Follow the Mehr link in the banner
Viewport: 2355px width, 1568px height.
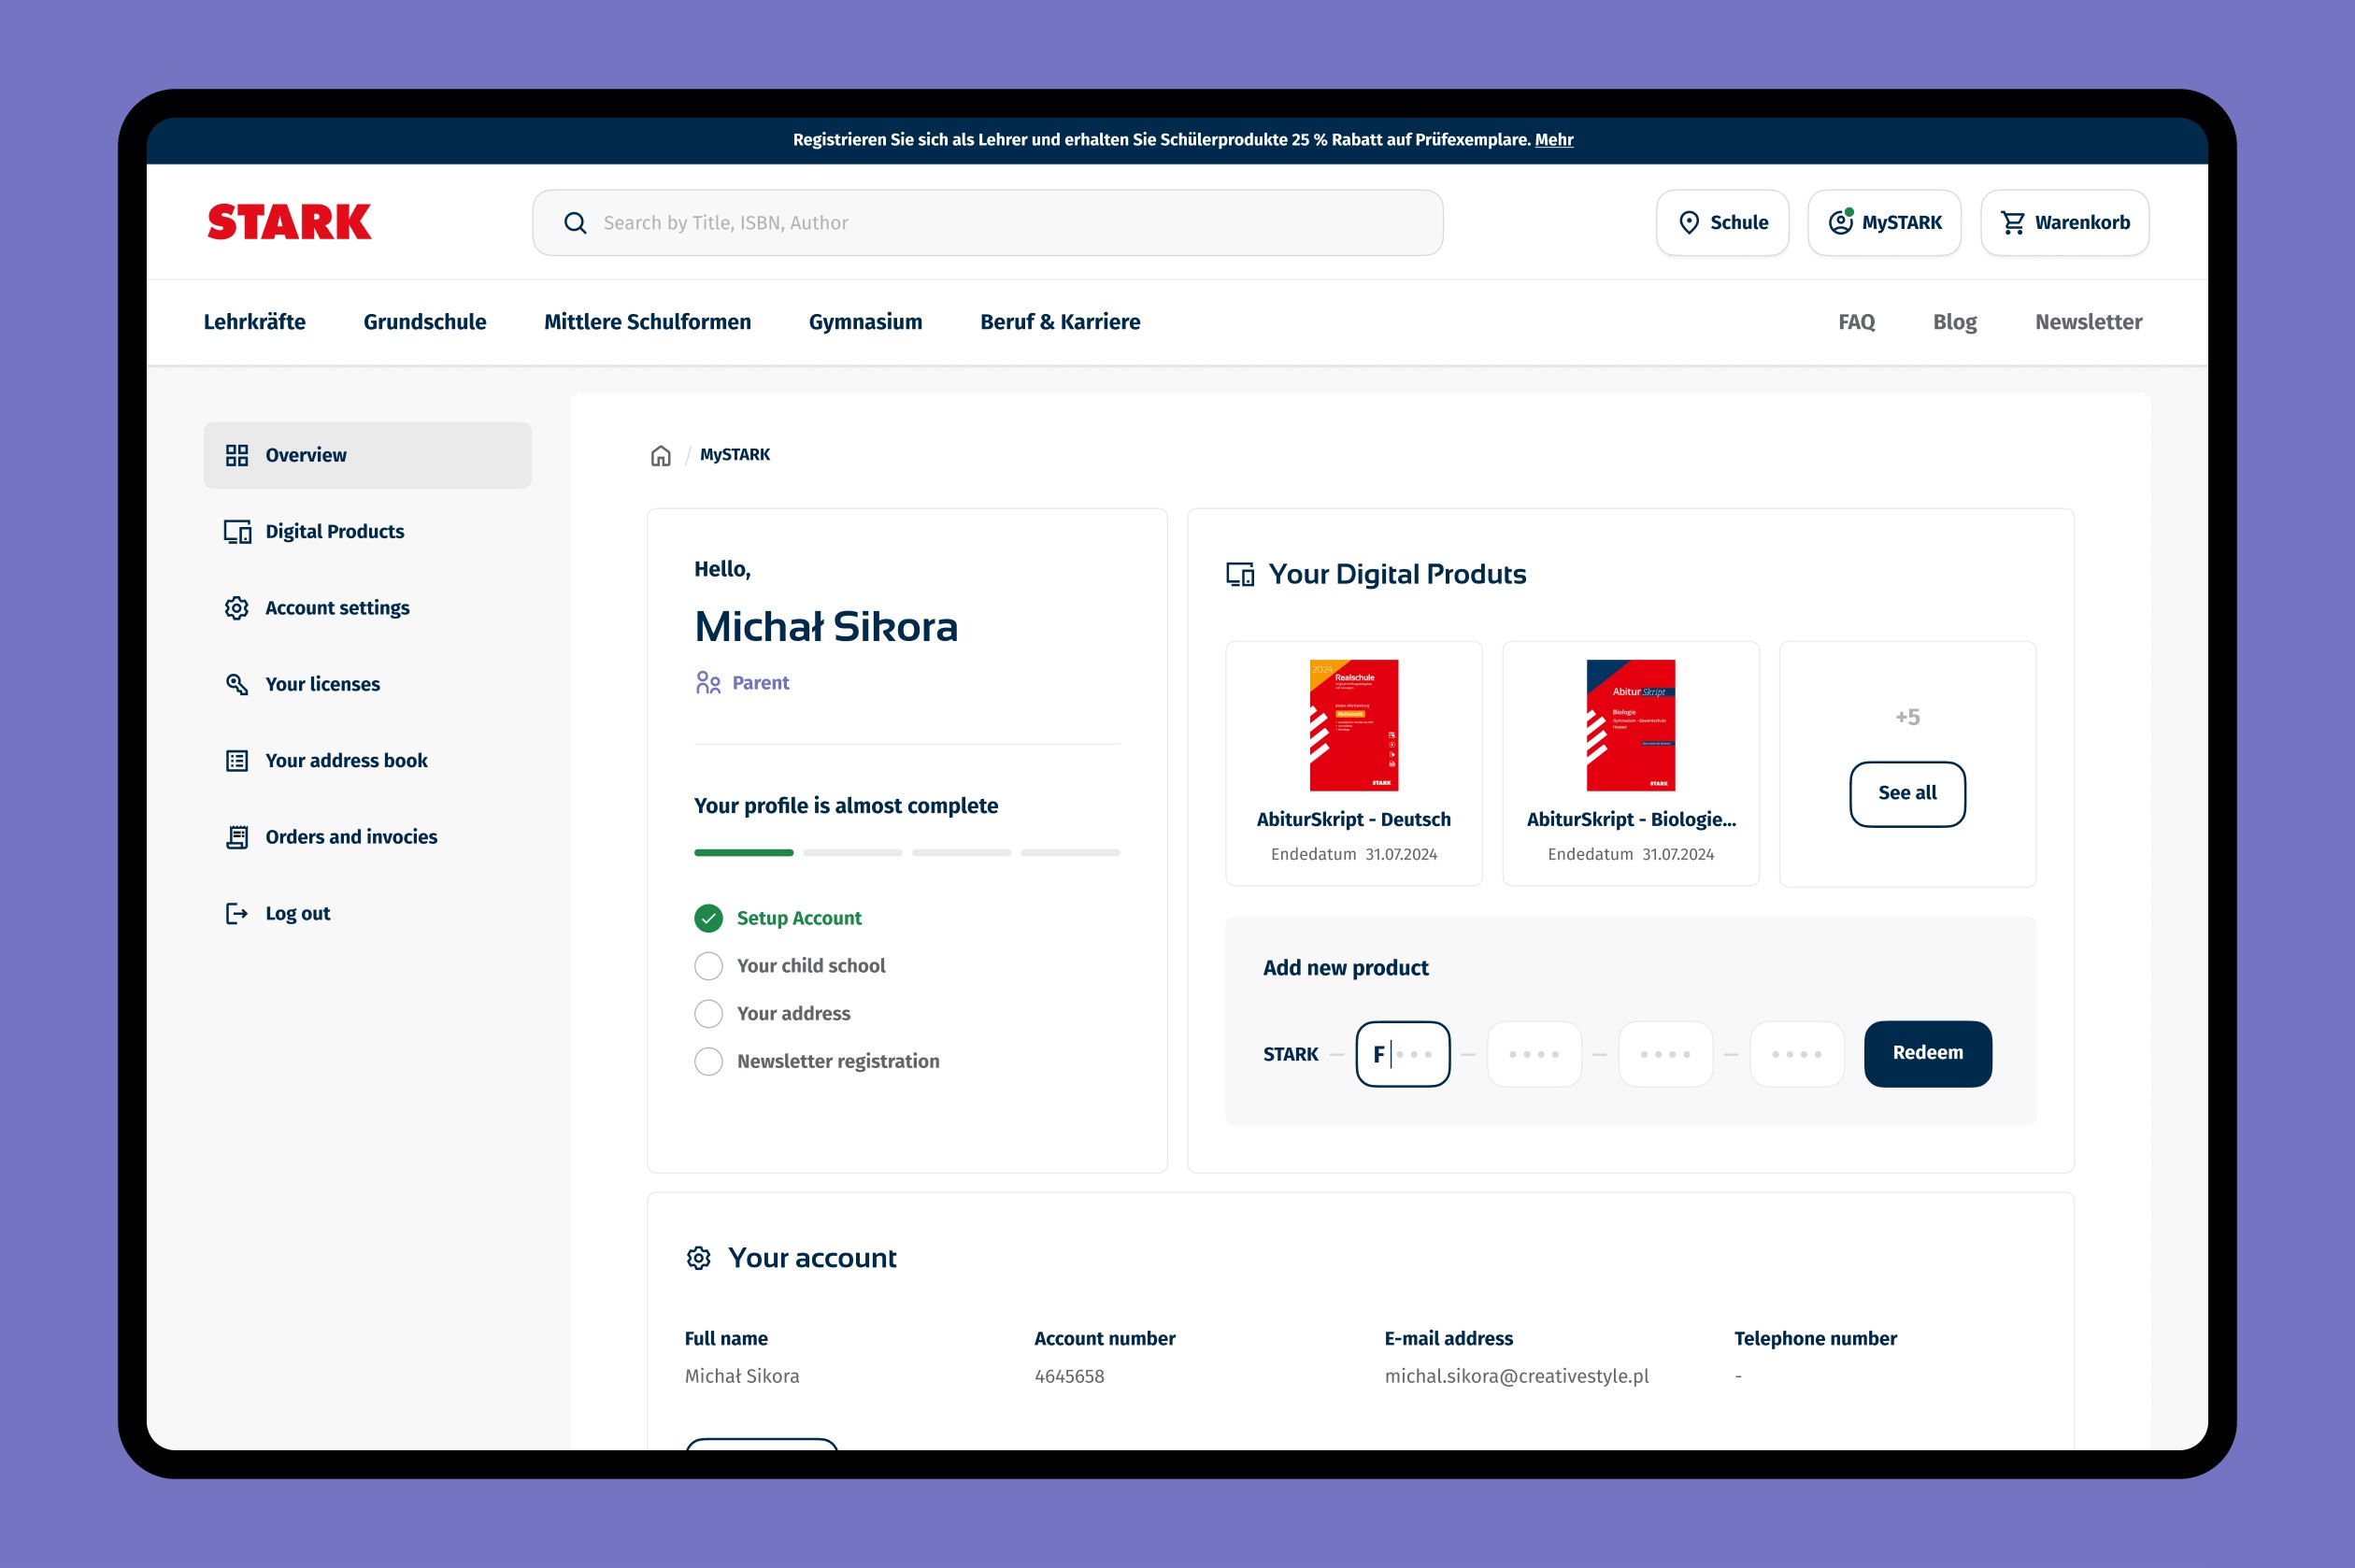pos(1553,140)
